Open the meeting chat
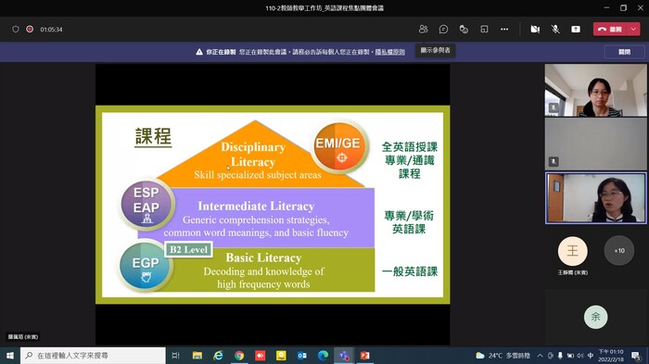This screenshot has height=364, width=649. click(443, 30)
